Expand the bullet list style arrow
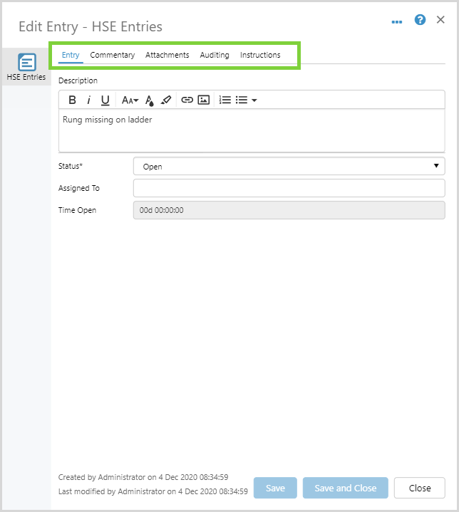Screen dimensions: 459x512 click(x=254, y=100)
